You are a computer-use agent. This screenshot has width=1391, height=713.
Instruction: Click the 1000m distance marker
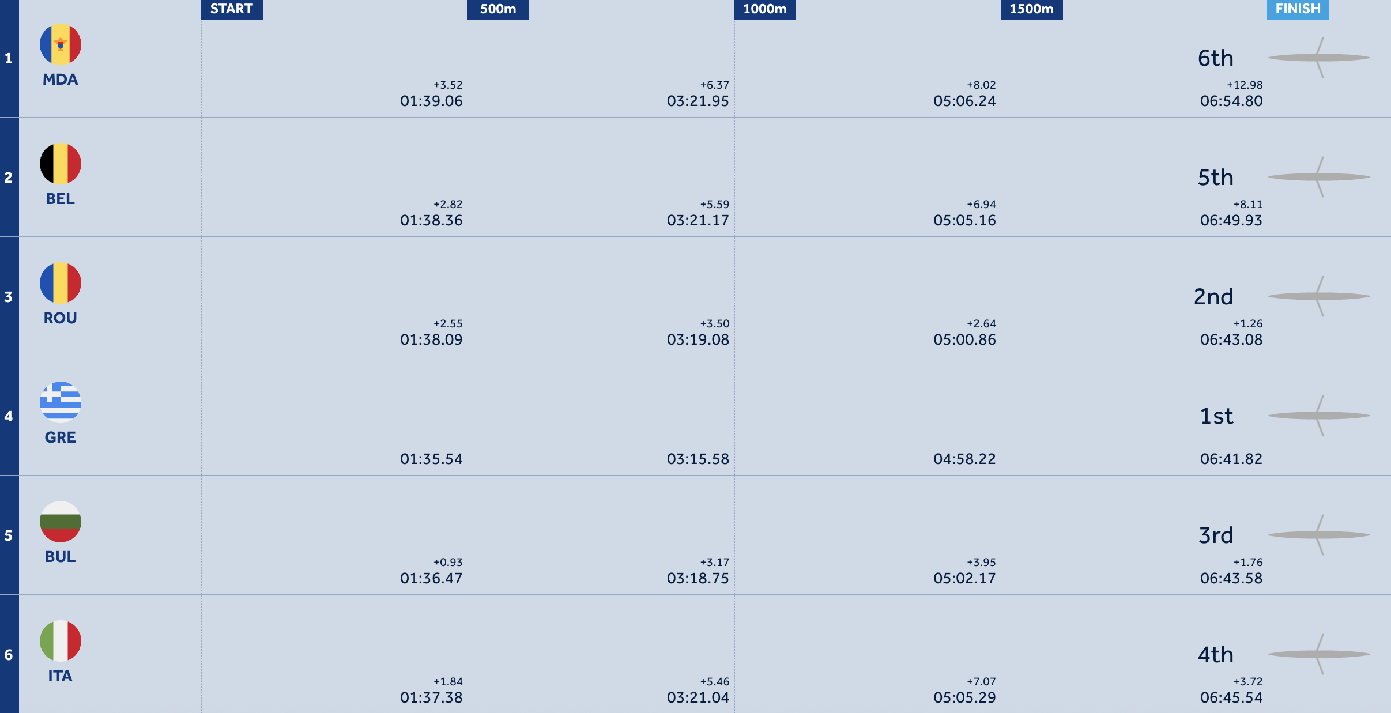click(765, 9)
